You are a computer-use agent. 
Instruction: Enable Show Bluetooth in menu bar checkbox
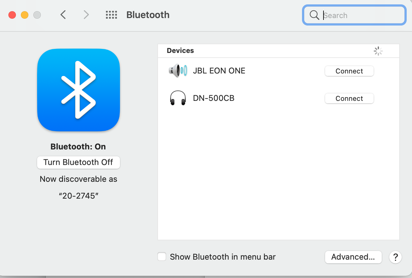[162, 257]
